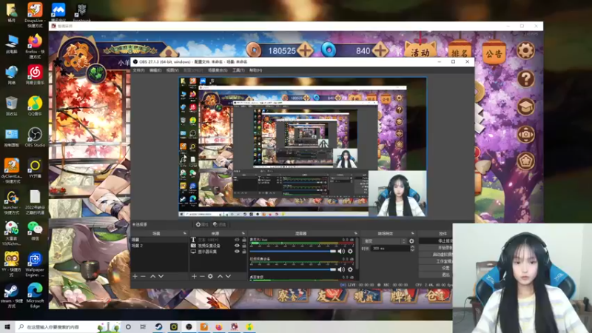Open the steam desktop shortcut
The height and width of the screenshot is (333, 592).
(11, 297)
